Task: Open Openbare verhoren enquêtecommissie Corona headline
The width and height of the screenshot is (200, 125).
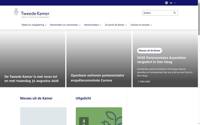Action: tap(97, 78)
